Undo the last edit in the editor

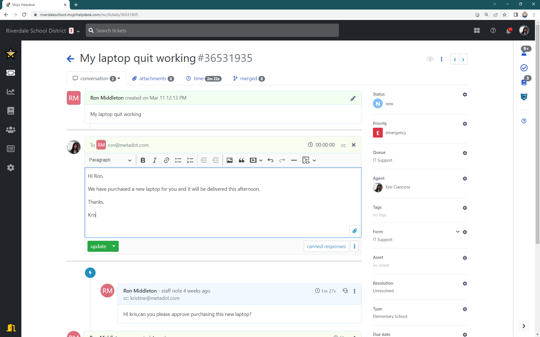pos(270,160)
